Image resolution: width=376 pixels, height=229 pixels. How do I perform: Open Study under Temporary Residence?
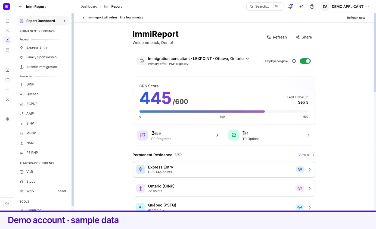point(43,182)
